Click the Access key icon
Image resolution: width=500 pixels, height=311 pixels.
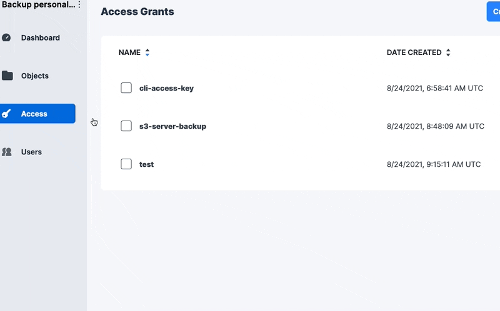tap(7, 114)
